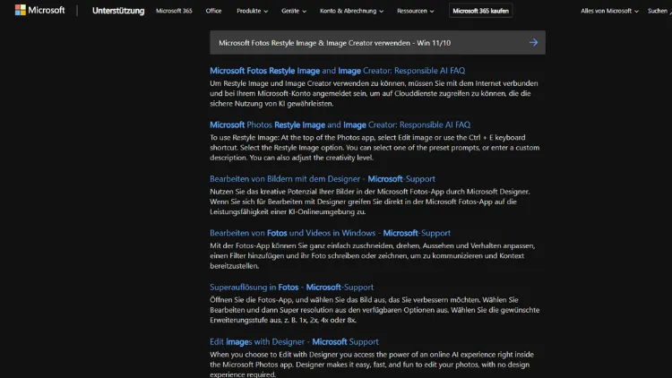
Task: Open Suchen in the header
Action: pyautogui.click(x=659, y=11)
